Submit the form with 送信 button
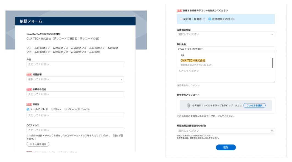 pos(226,147)
